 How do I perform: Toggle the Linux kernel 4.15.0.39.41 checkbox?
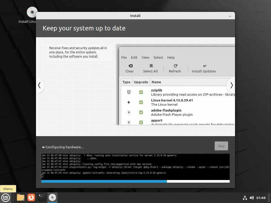[x=141, y=102]
